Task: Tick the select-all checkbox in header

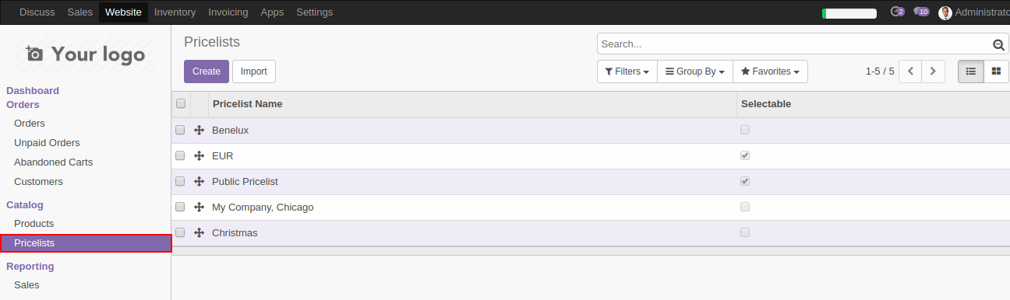Action: (x=181, y=103)
